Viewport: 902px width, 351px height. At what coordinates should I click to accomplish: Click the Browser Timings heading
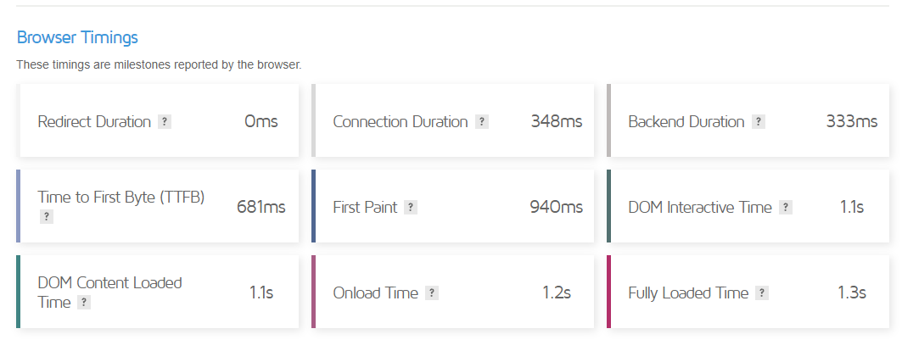click(x=77, y=37)
